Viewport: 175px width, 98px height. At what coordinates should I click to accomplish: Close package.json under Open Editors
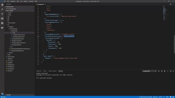pyautogui.click(x=7, y=9)
